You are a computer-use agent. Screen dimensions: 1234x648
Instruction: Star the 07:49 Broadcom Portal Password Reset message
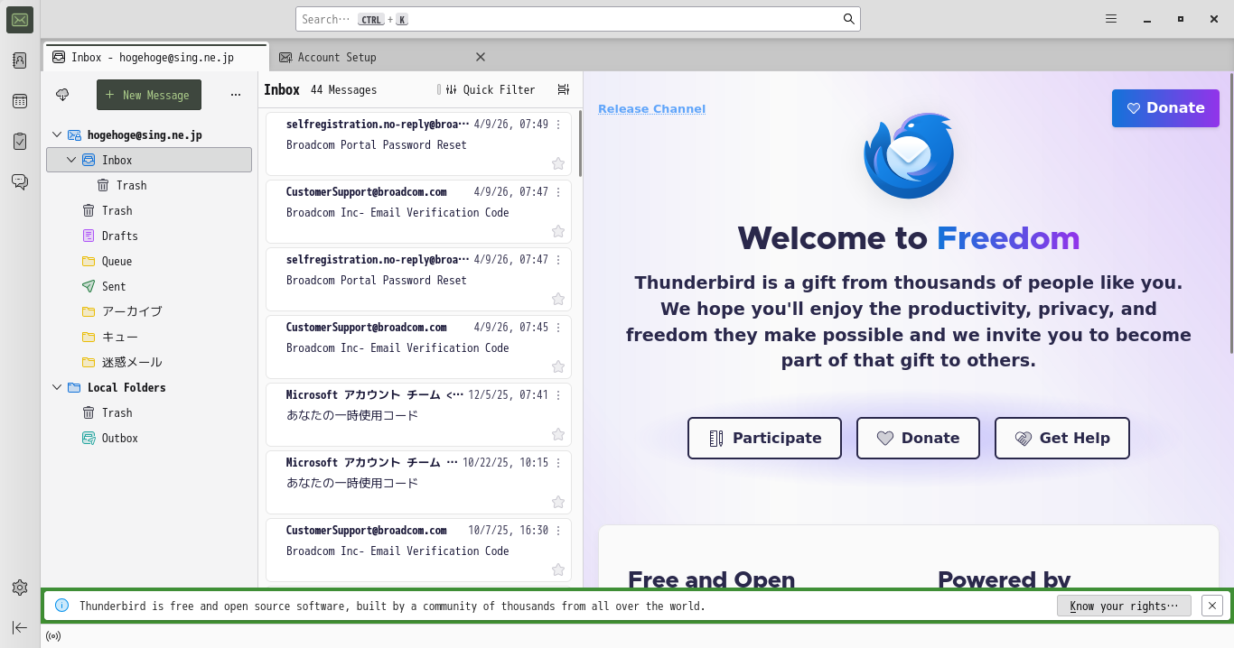point(558,163)
